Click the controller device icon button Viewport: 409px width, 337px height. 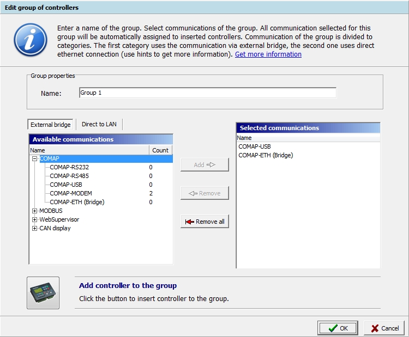coord(43,293)
